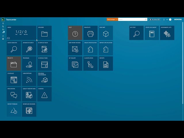Click the magnifier search button in search box

click(146, 19)
